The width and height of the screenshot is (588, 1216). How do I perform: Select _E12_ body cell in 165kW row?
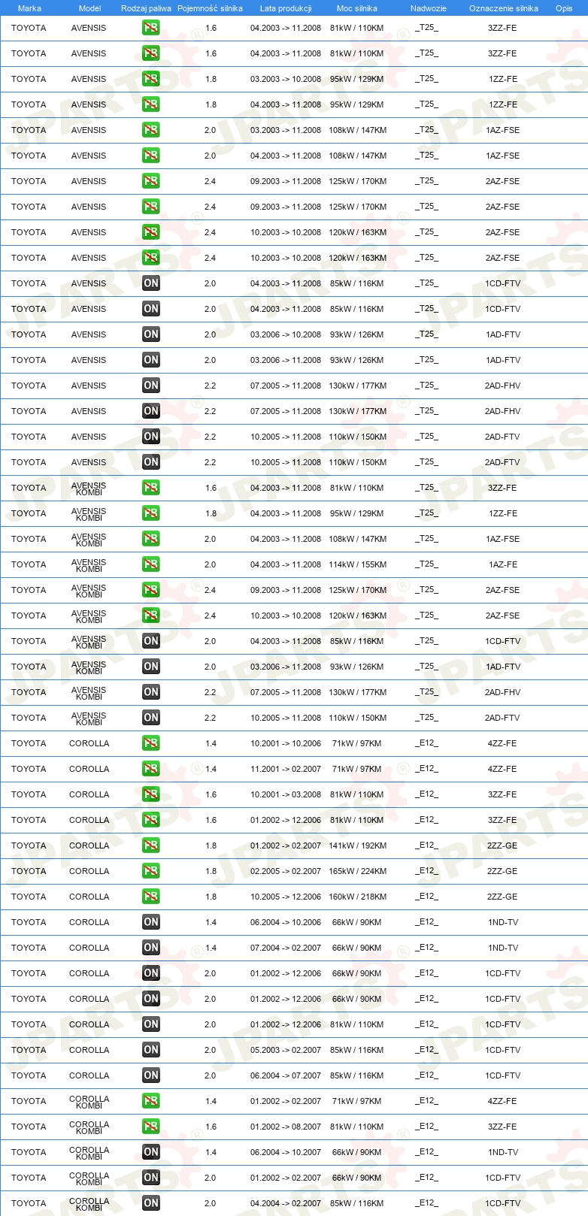point(427,871)
